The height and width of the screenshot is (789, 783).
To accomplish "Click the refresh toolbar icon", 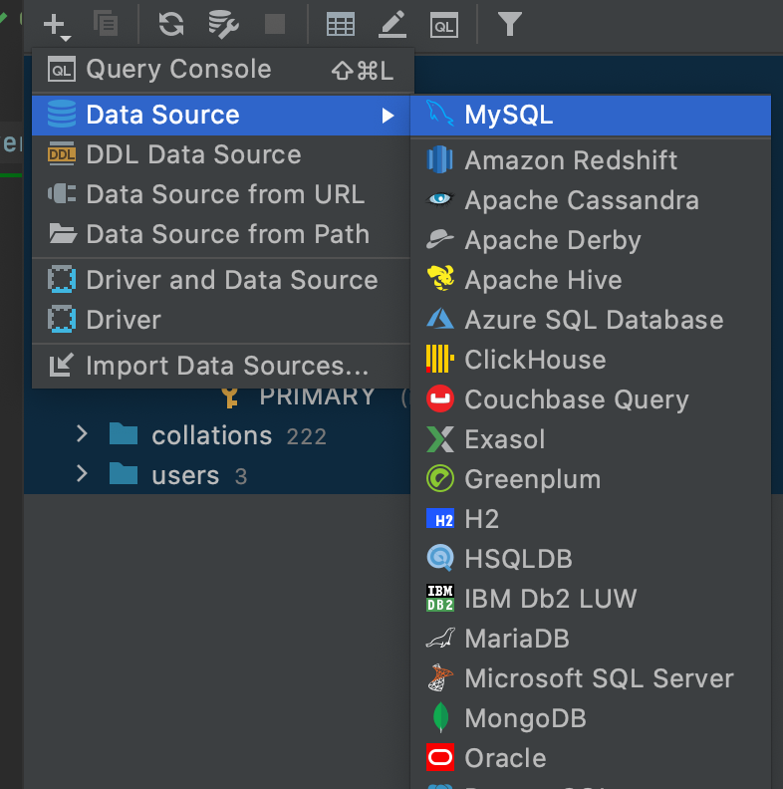I will point(171,24).
